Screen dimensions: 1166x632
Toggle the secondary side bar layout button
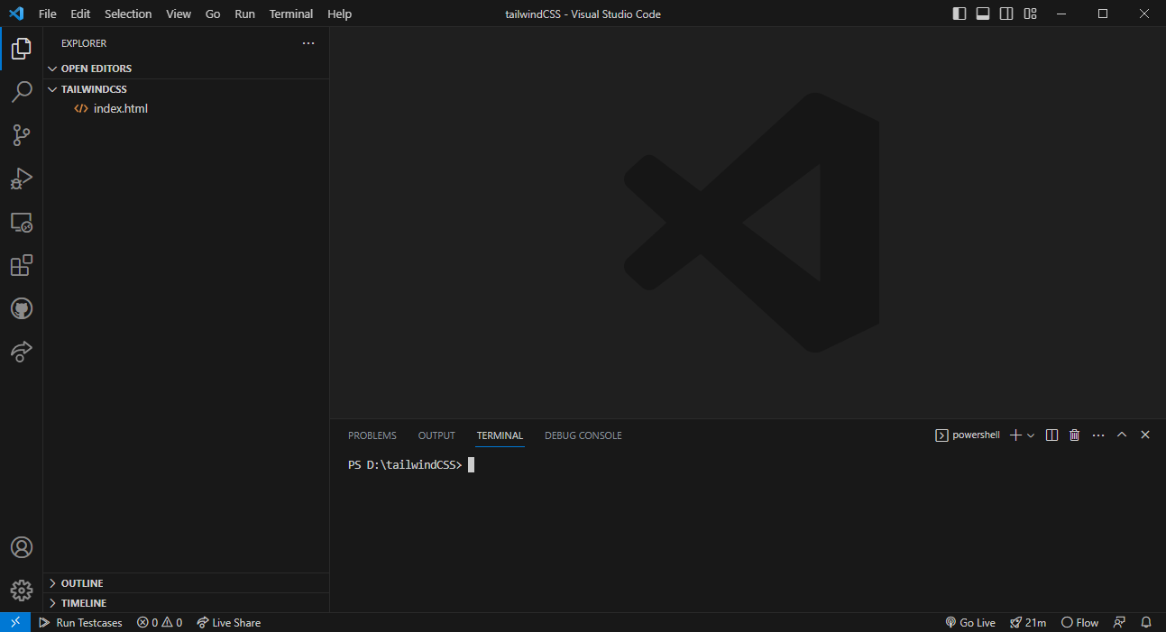pyautogui.click(x=1006, y=14)
